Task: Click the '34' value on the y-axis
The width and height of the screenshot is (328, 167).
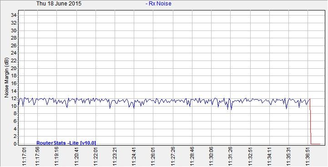Action: coord(14,15)
